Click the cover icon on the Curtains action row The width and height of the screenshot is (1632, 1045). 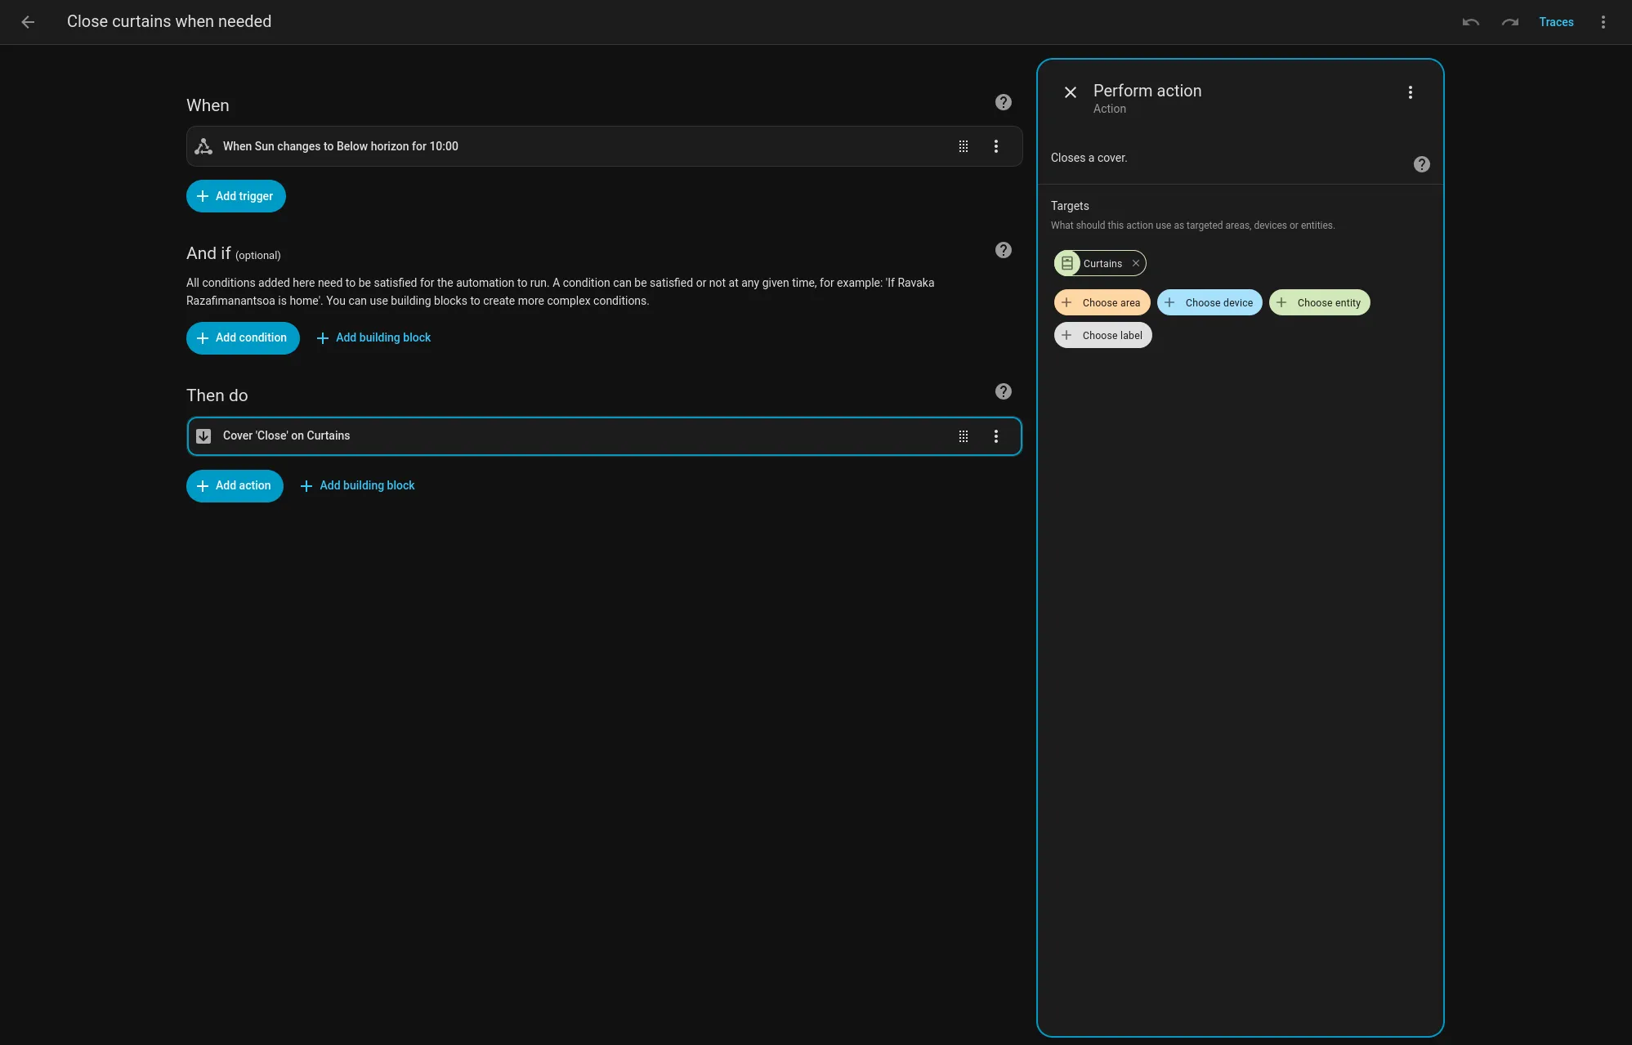(x=203, y=435)
